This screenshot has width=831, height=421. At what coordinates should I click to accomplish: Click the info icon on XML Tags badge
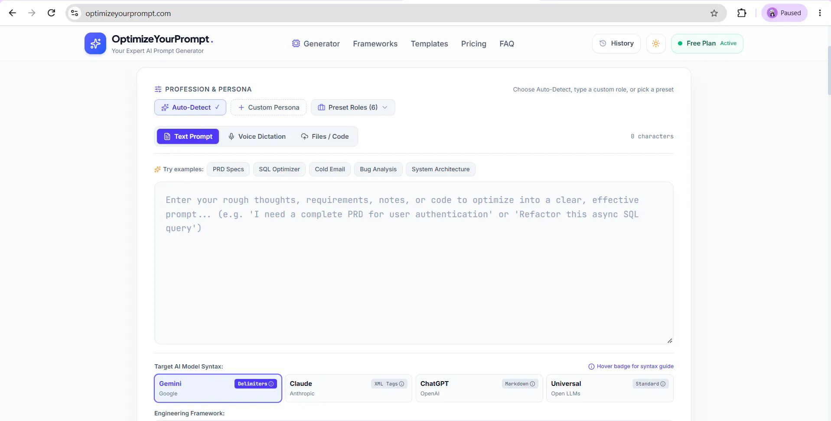[x=401, y=384]
